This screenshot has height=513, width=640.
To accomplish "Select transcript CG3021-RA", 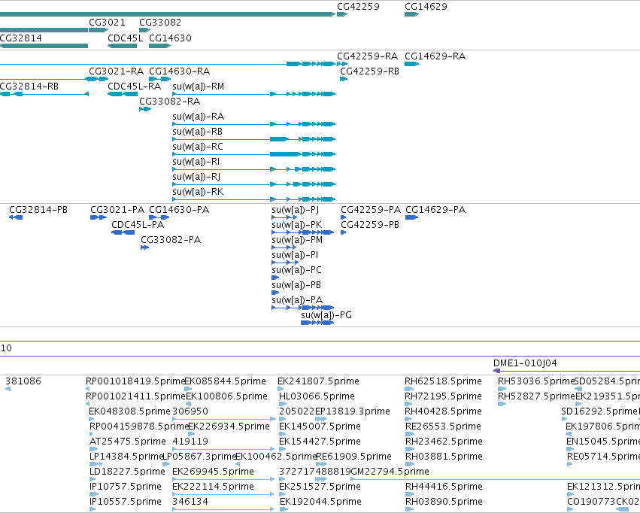I will [117, 71].
